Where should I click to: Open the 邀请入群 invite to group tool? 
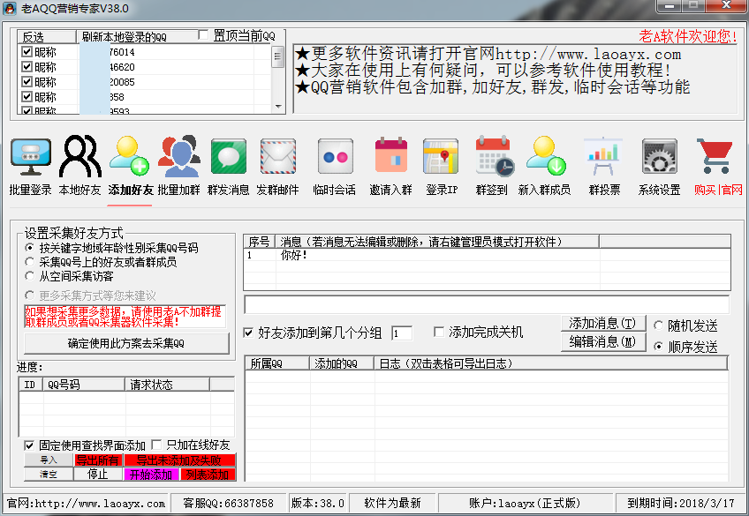[390, 166]
